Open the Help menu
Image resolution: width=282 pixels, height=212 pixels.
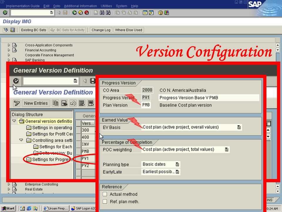[135, 6]
